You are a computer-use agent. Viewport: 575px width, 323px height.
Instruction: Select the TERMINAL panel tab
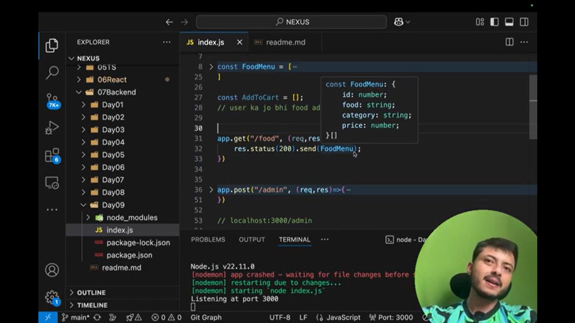pos(295,239)
